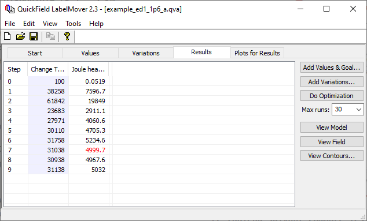The width and height of the screenshot is (367, 221).
Task: Click the QuickField LabelMover title bar icon
Action: [x=10, y=9]
